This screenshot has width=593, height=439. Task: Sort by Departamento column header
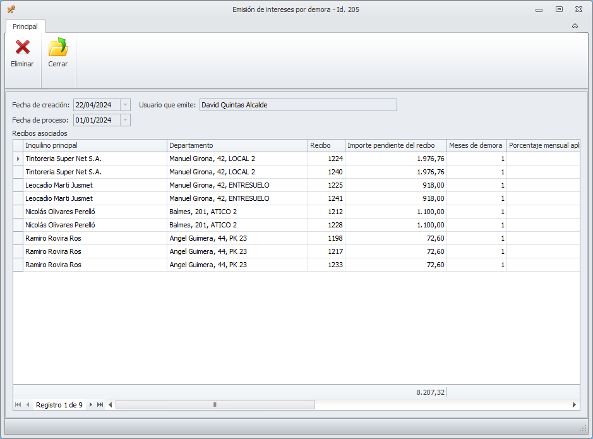pos(237,145)
